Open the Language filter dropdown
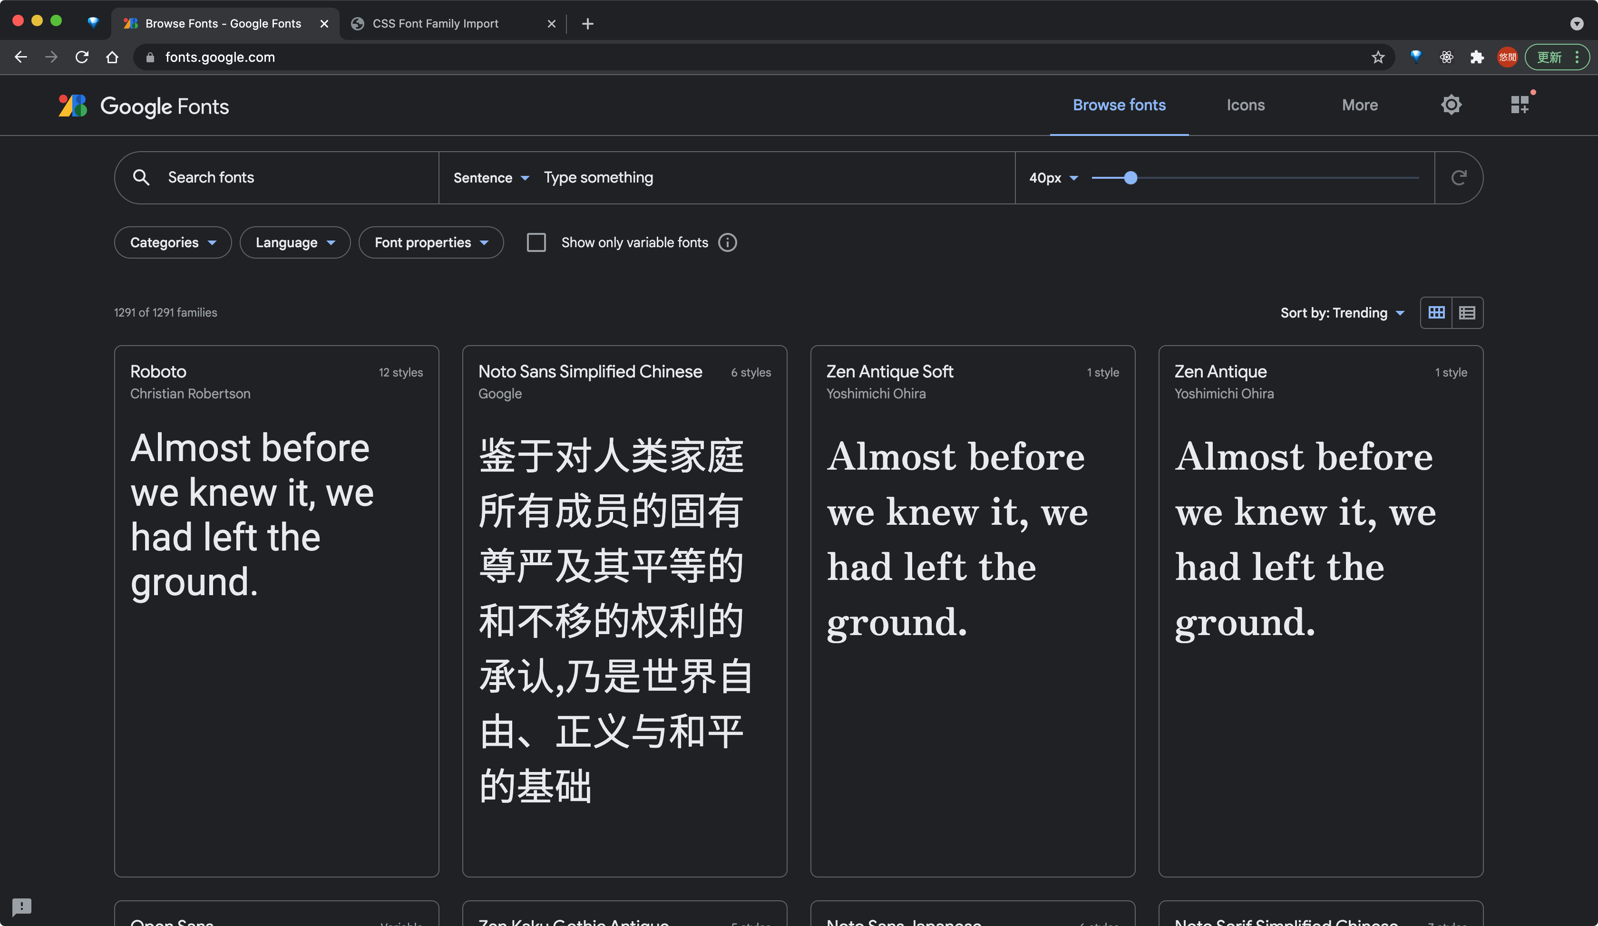 295,243
